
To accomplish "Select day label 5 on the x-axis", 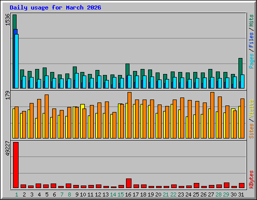I will pos(47,194).
